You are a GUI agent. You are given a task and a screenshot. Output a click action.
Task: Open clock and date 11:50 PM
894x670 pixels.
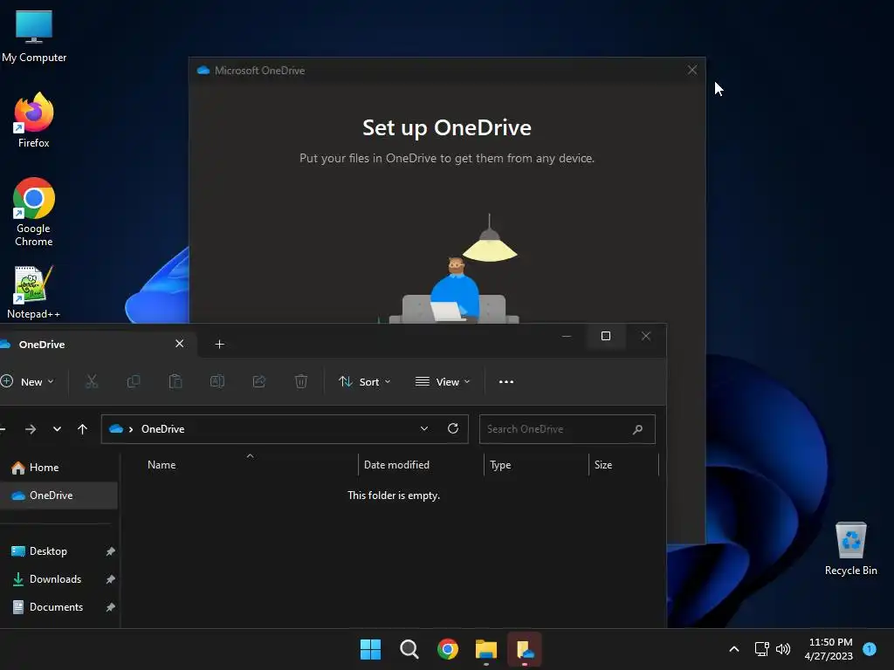[x=830, y=649]
